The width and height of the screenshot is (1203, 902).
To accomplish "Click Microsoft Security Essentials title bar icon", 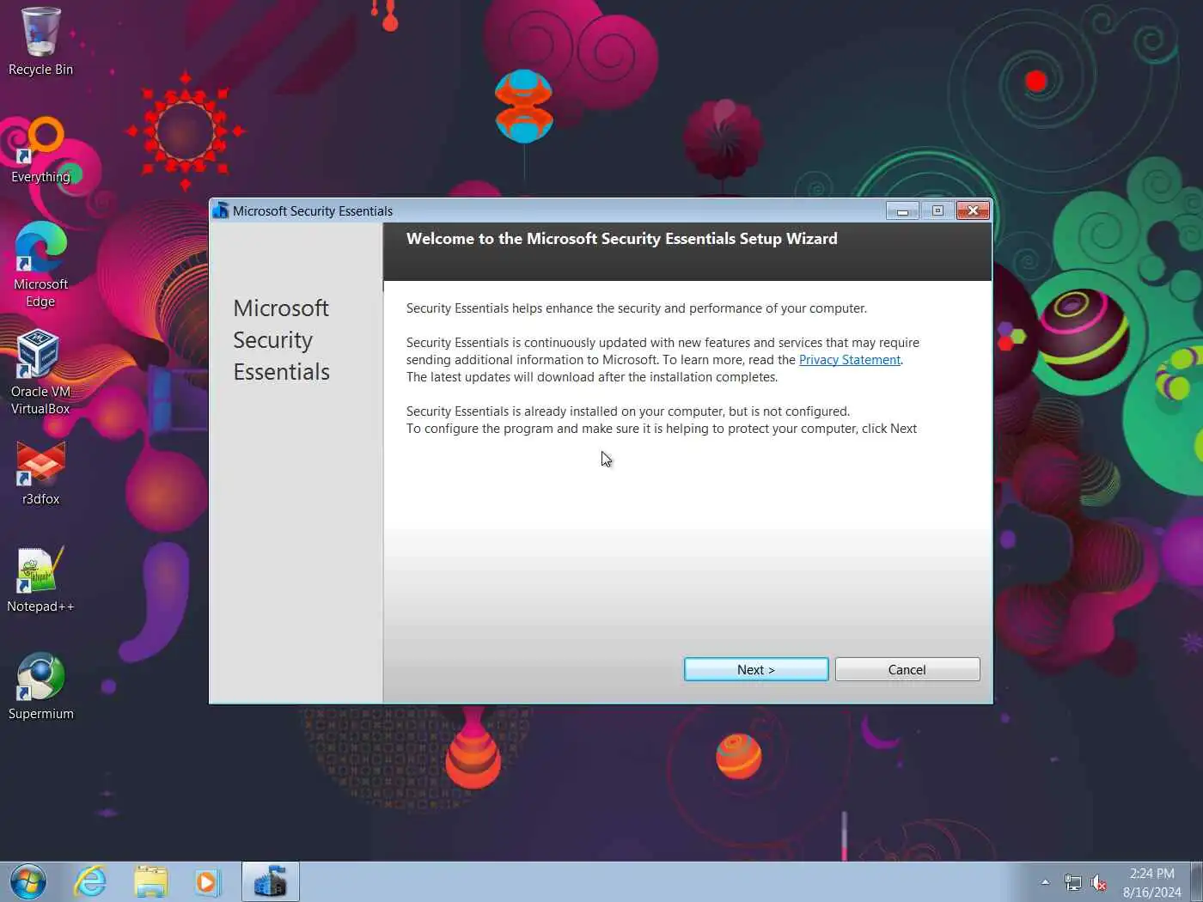I will [221, 210].
